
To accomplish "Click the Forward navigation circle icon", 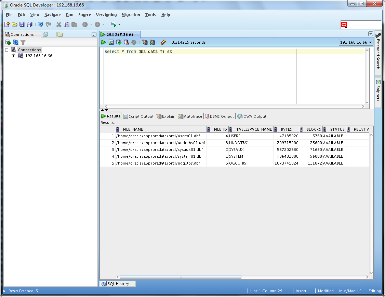I will point(97,24).
